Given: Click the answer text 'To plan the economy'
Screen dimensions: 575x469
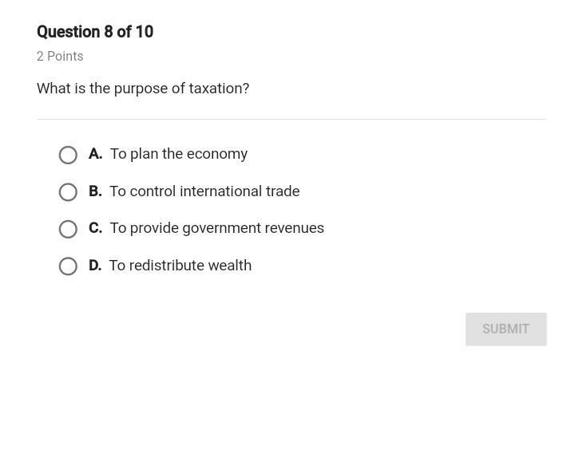Looking at the screenshot, I should 179,154.
